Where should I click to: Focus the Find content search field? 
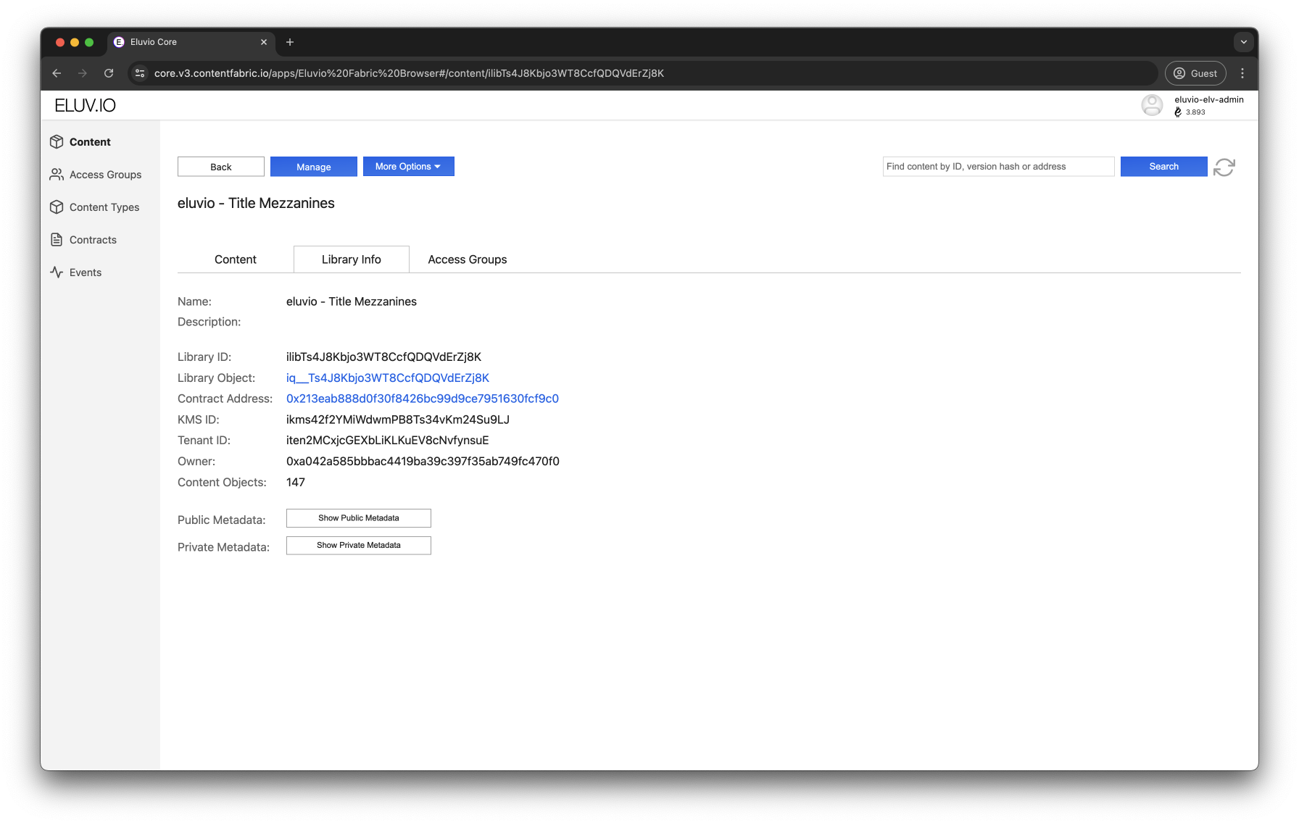click(999, 167)
